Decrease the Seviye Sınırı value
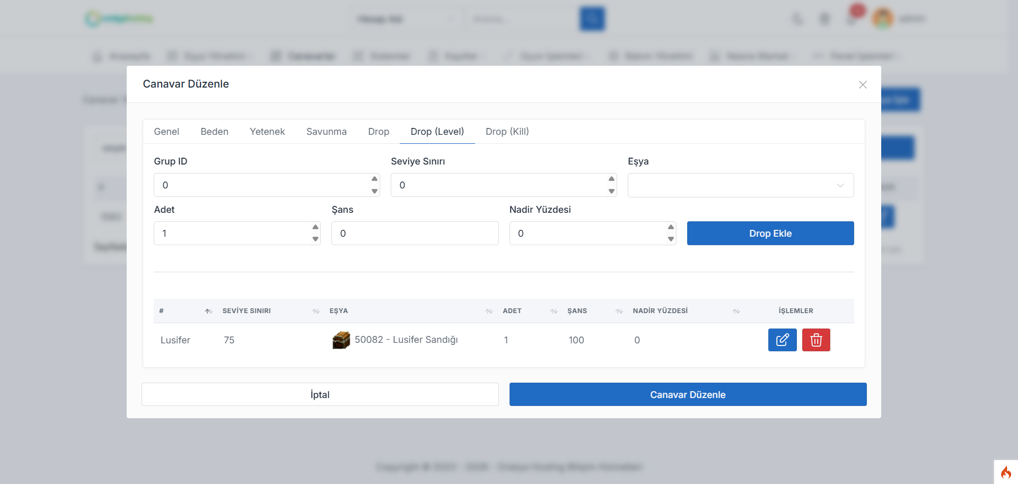Image resolution: width=1018 pixels, height=484 pixels. [612, 191]
